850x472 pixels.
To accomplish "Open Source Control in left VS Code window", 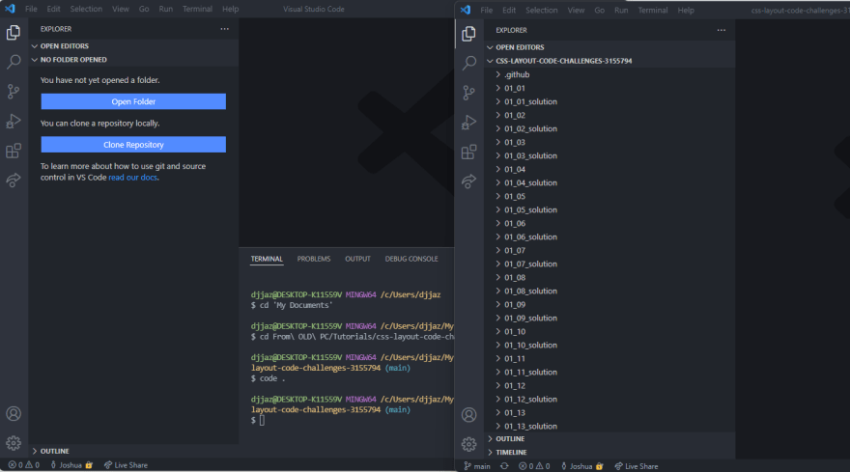I will click(14, 92).
